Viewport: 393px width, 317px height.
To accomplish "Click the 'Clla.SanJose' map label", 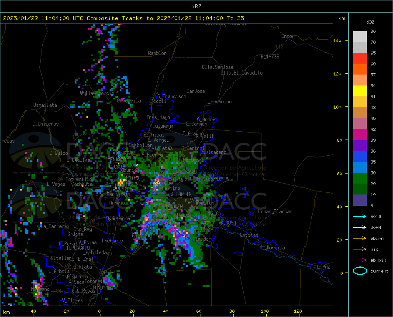I will coord(217,67).
